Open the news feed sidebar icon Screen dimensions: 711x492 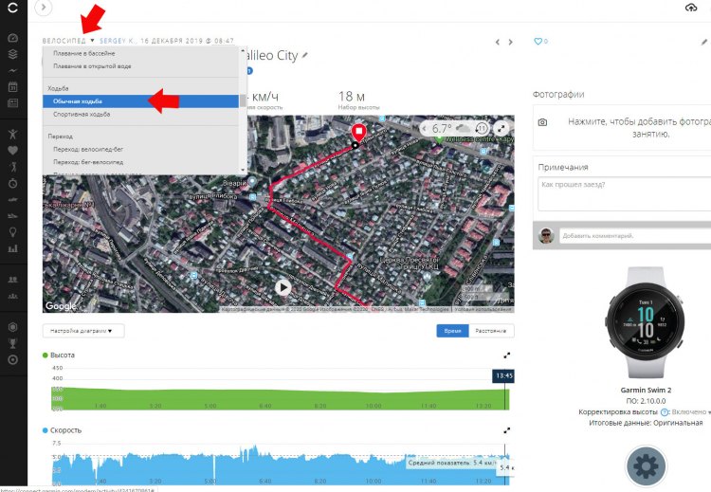(13, 103)
